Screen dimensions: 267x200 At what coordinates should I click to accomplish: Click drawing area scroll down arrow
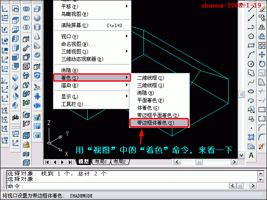242,155
